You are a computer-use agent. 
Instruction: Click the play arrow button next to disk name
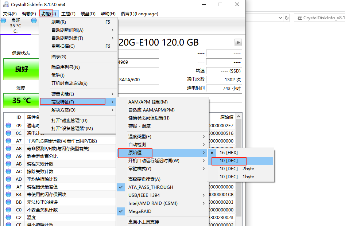point(238,42)
